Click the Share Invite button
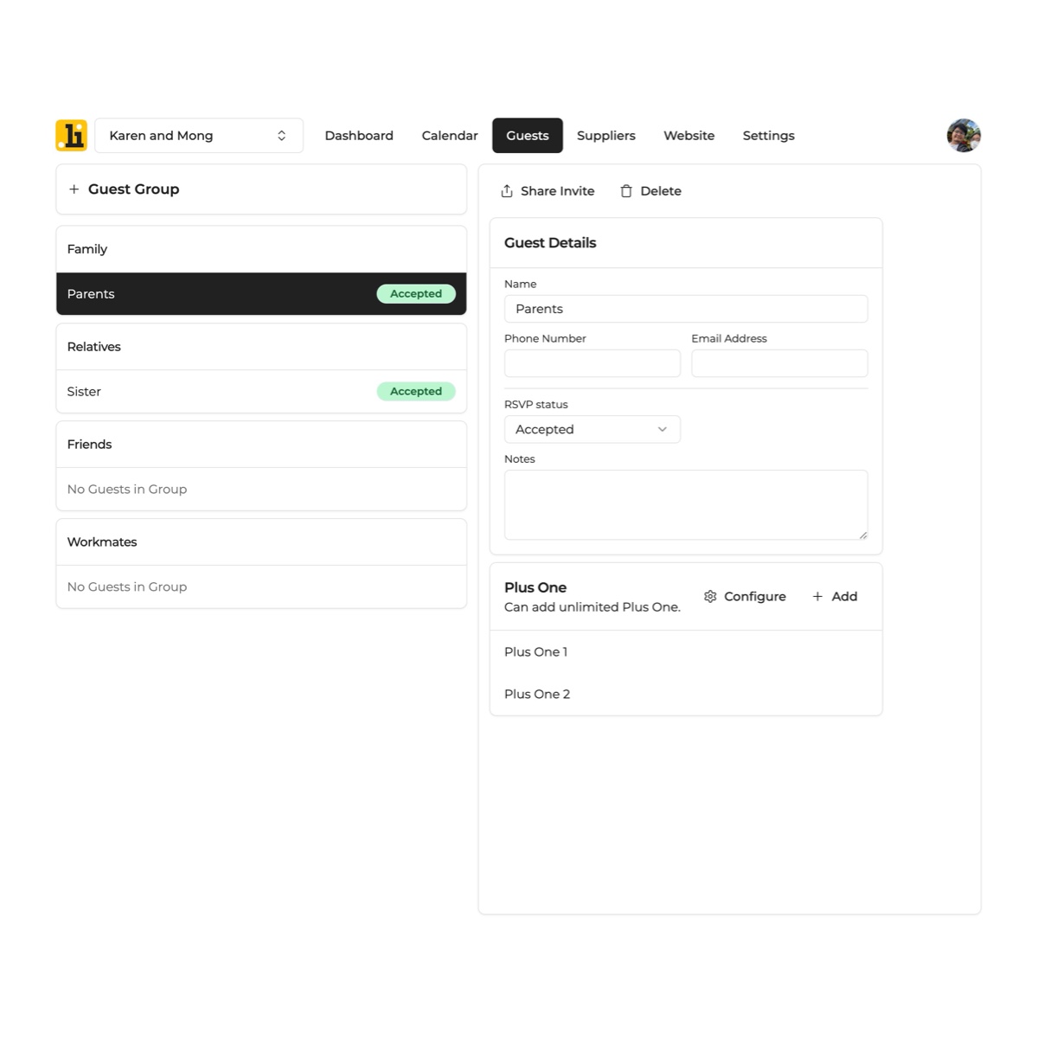Screen dimensions: 1038x1038 coord(548,191)
